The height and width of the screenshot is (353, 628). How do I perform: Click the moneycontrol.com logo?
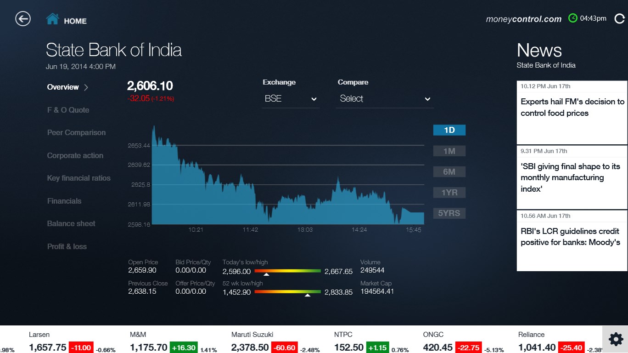point(523,19)
